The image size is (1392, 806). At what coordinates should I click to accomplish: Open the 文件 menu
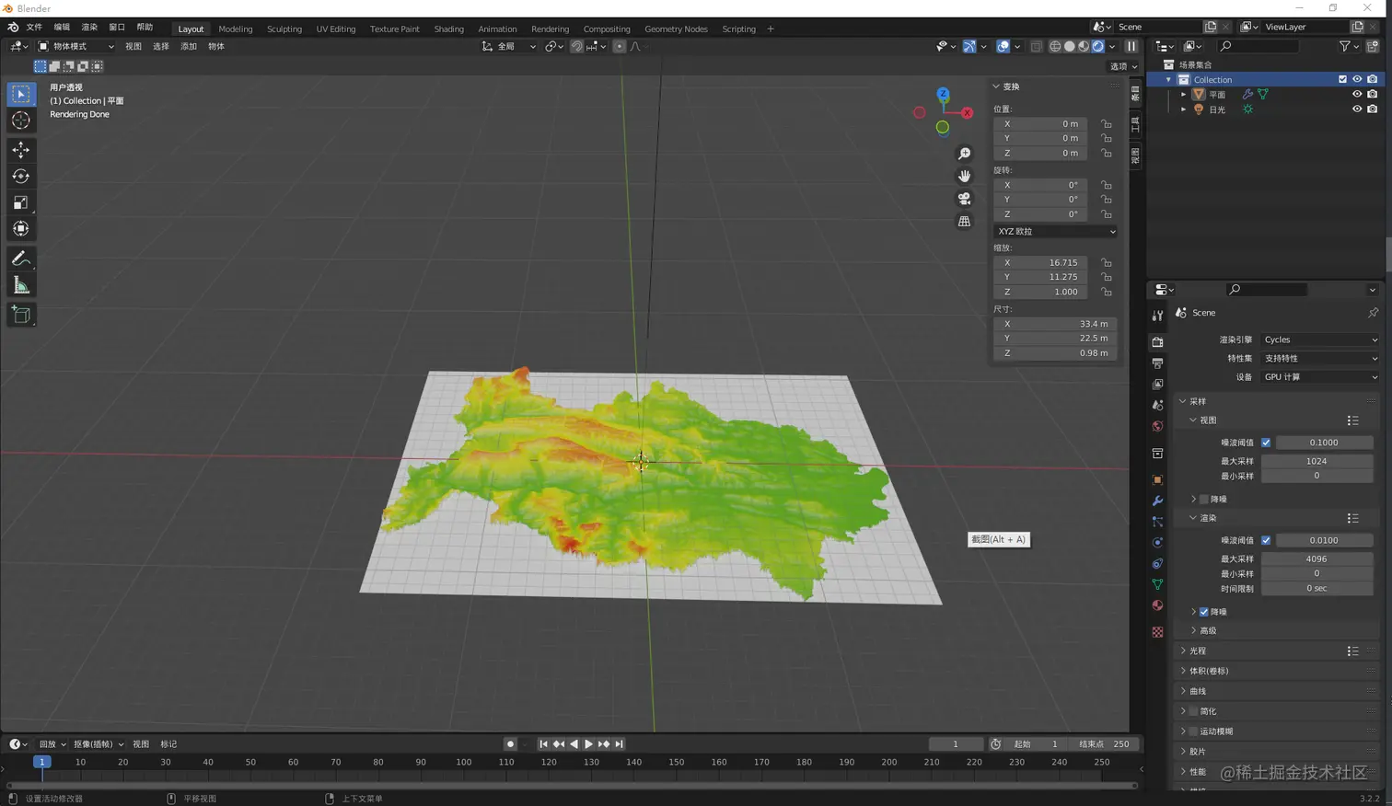(34, 28)
